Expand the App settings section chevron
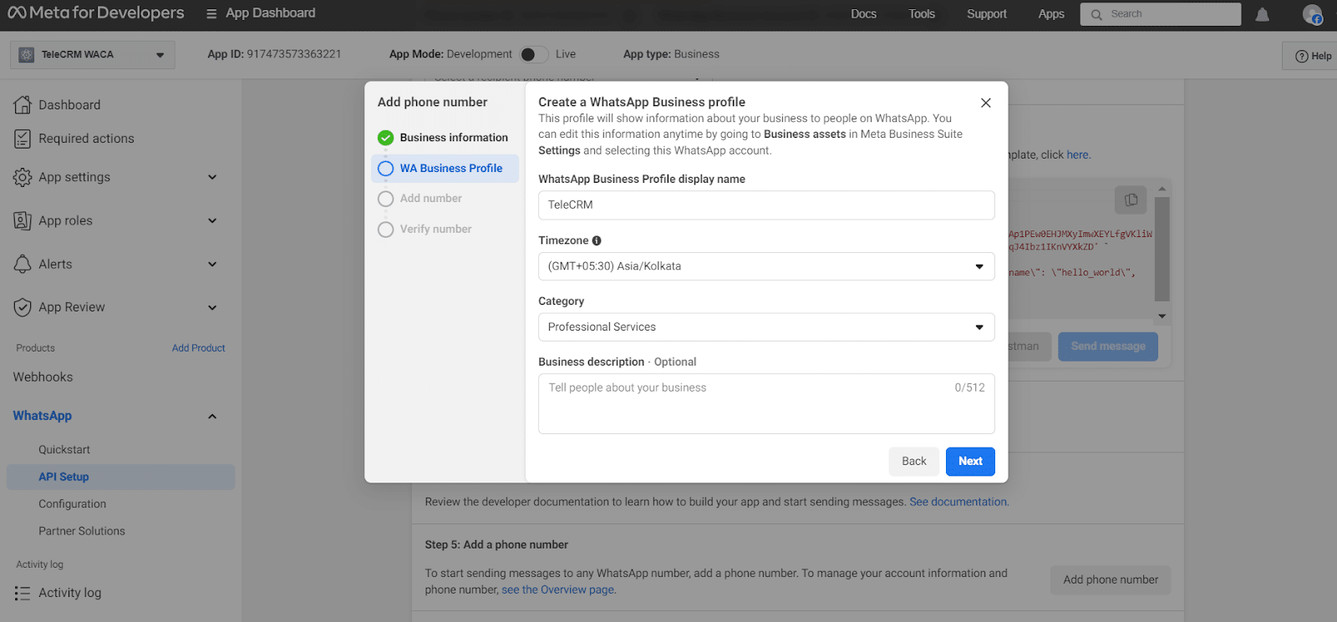 coord(212,177)
